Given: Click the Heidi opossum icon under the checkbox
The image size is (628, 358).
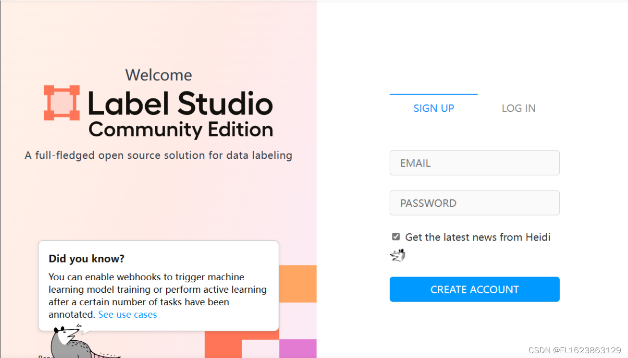Looking at the screenshot, I should click(397, 255).
